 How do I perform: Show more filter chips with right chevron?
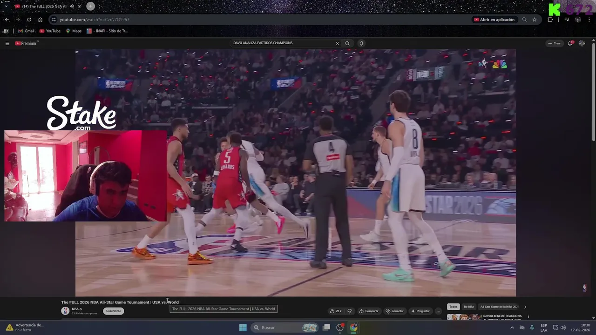point(525,307)
